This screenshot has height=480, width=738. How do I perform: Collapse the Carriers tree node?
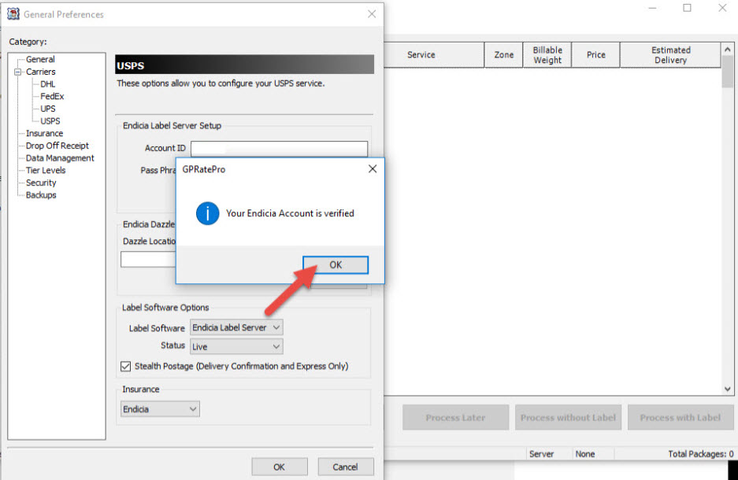tap(18, 72)
